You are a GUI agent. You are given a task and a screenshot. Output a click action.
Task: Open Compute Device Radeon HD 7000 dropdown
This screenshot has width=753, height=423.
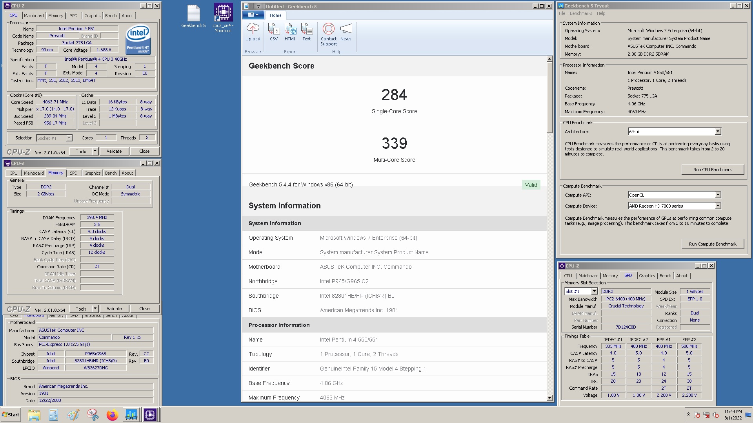718,206
